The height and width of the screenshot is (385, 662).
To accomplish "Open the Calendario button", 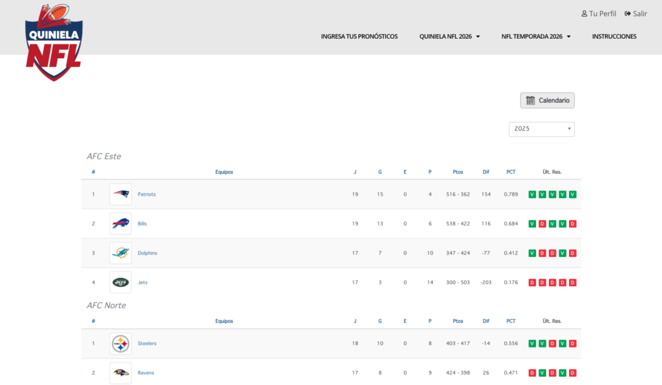I will tap(547, 100).
